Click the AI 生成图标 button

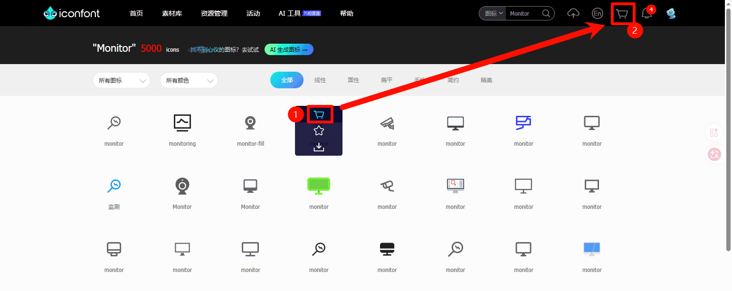pos(288,49)
